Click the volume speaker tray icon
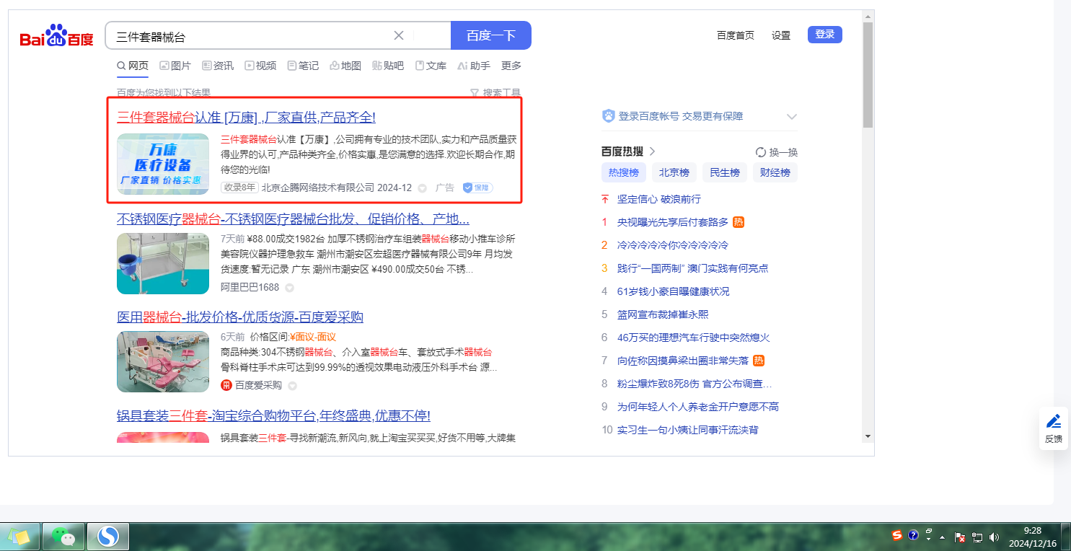 pos(994,537)
